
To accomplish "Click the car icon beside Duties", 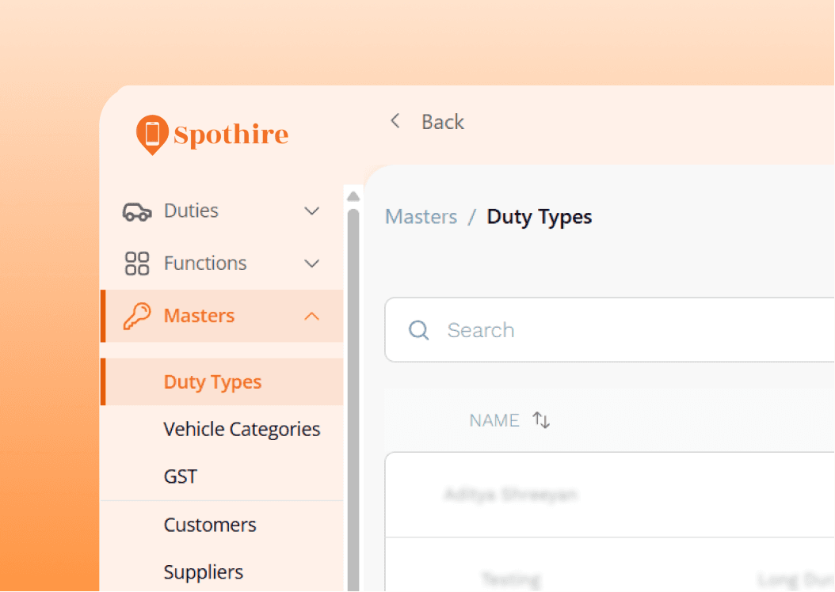I will click(x=137, y=211).
